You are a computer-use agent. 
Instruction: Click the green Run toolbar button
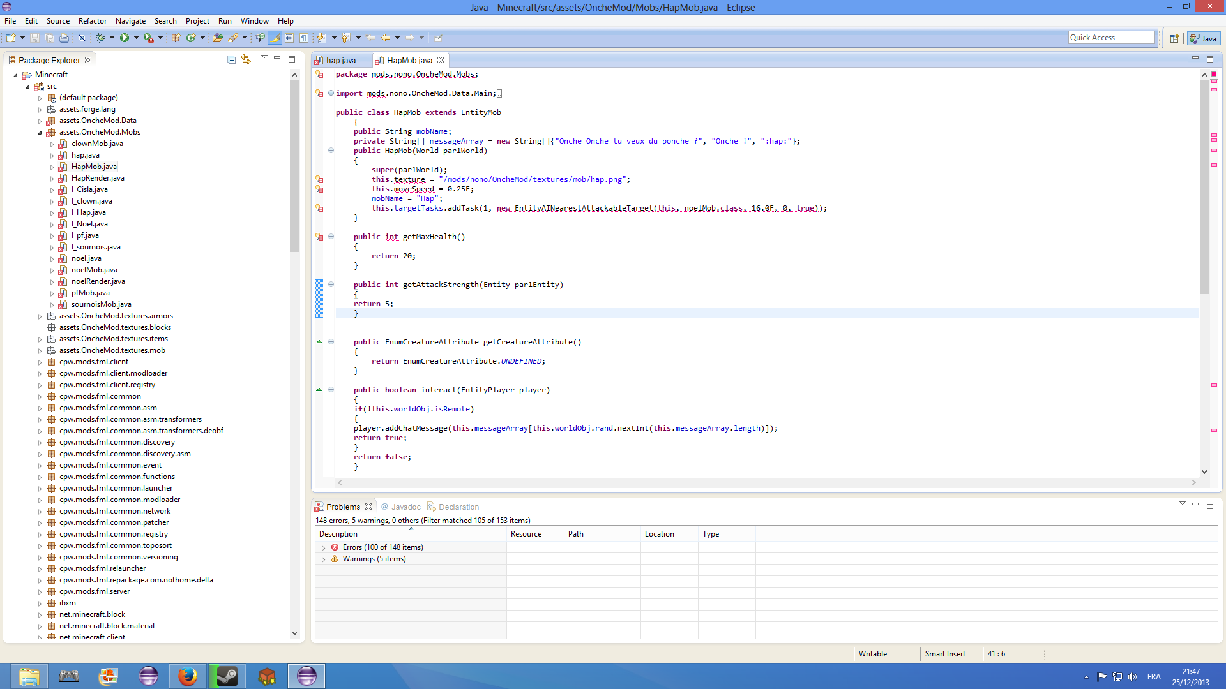pyautogui.click(x=125, y=38)
